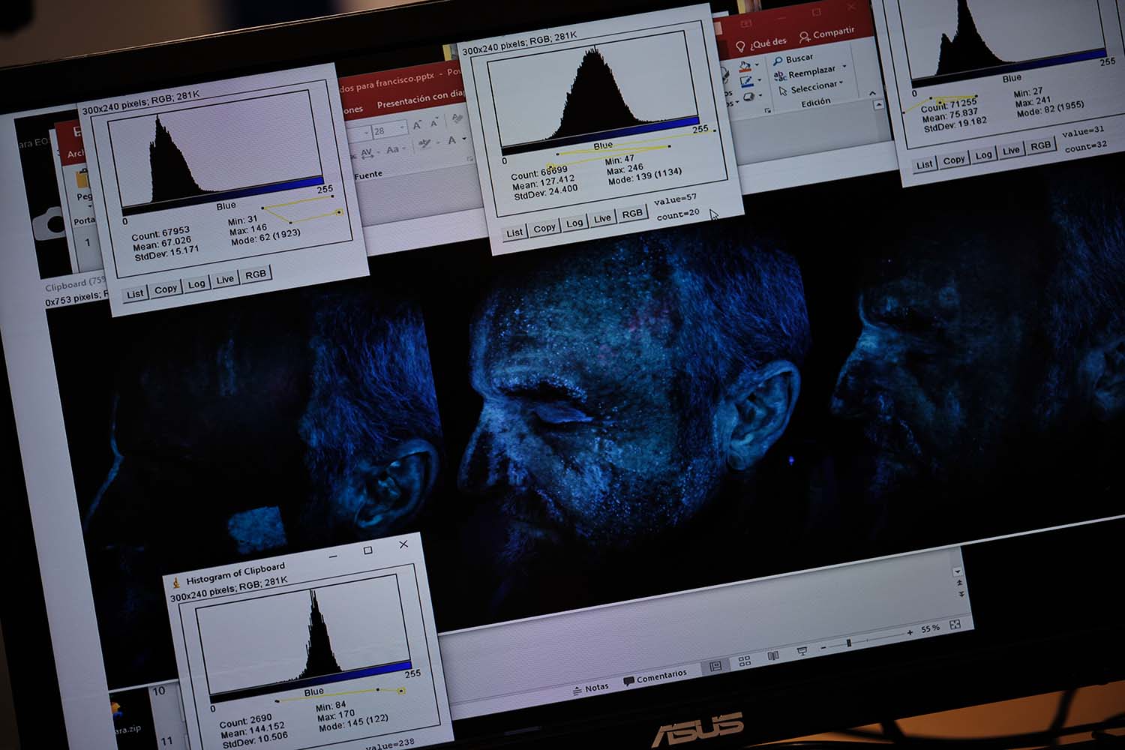
Task: Expand the Reemplazar dropdown arrow
Action: (x=844, y=67)
